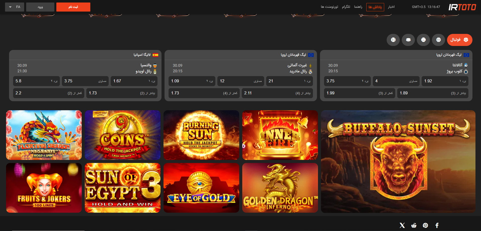Click the orange ثبت نام button
This screenshot has width=481, height=231.
tap(73, 7)
